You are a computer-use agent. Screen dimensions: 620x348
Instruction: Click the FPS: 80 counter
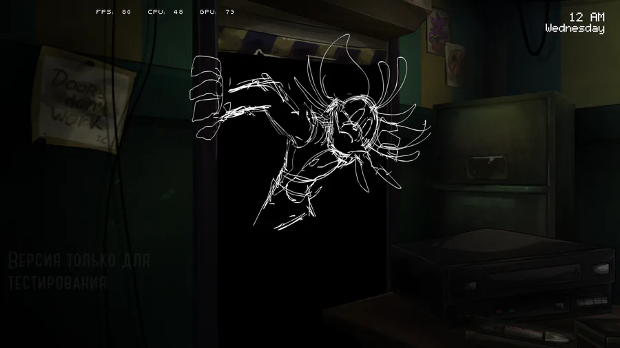[x=114, y=12]
